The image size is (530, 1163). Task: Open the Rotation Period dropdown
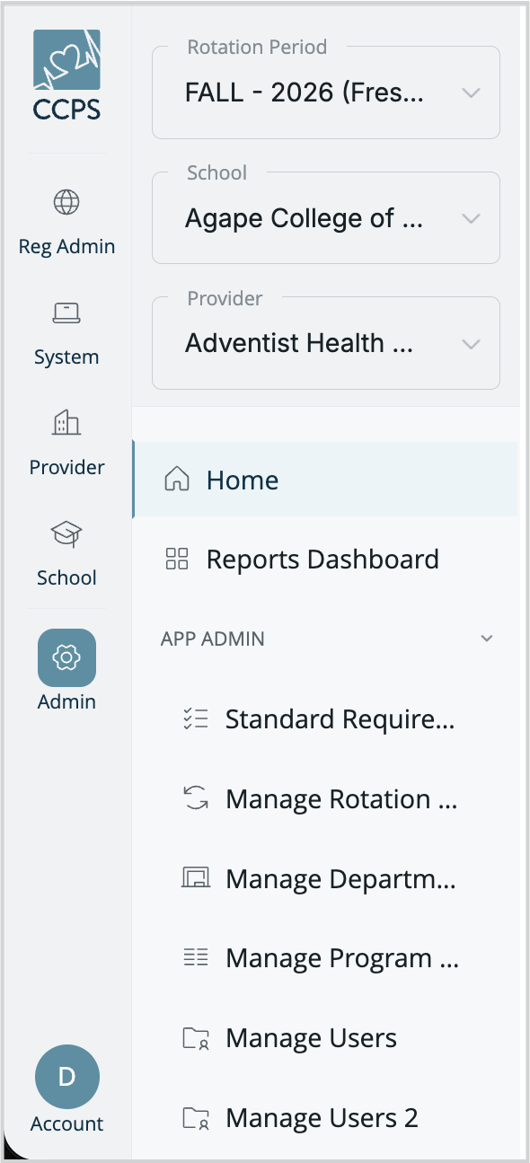click(x=326, y=93)
